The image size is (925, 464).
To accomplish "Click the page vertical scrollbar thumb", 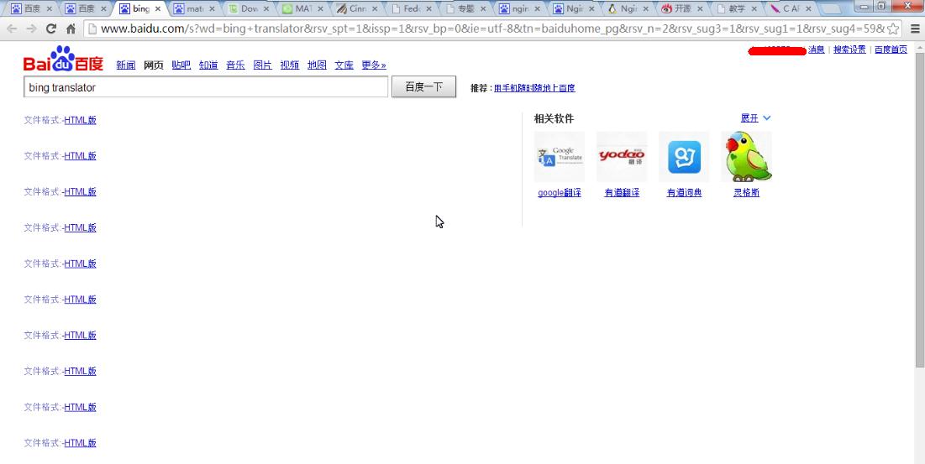I will [920, 210].
